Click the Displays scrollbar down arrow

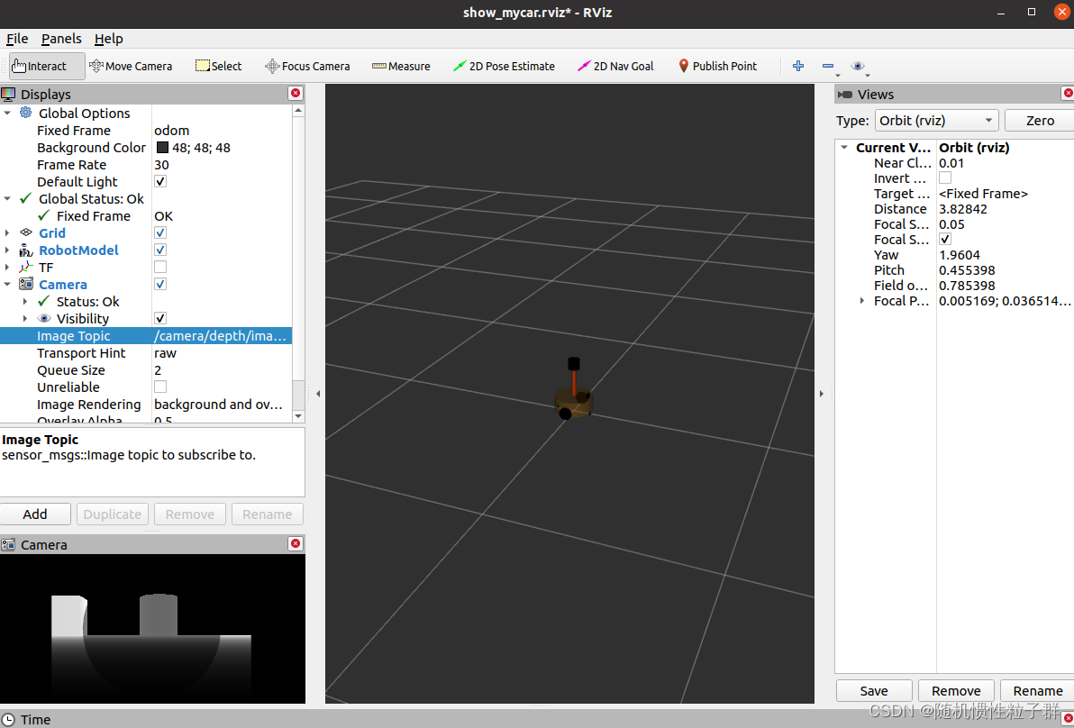[x=298, y=416]
